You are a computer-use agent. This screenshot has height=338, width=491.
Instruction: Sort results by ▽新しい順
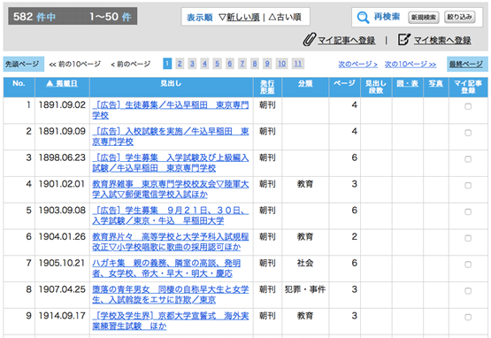(239, 17)
